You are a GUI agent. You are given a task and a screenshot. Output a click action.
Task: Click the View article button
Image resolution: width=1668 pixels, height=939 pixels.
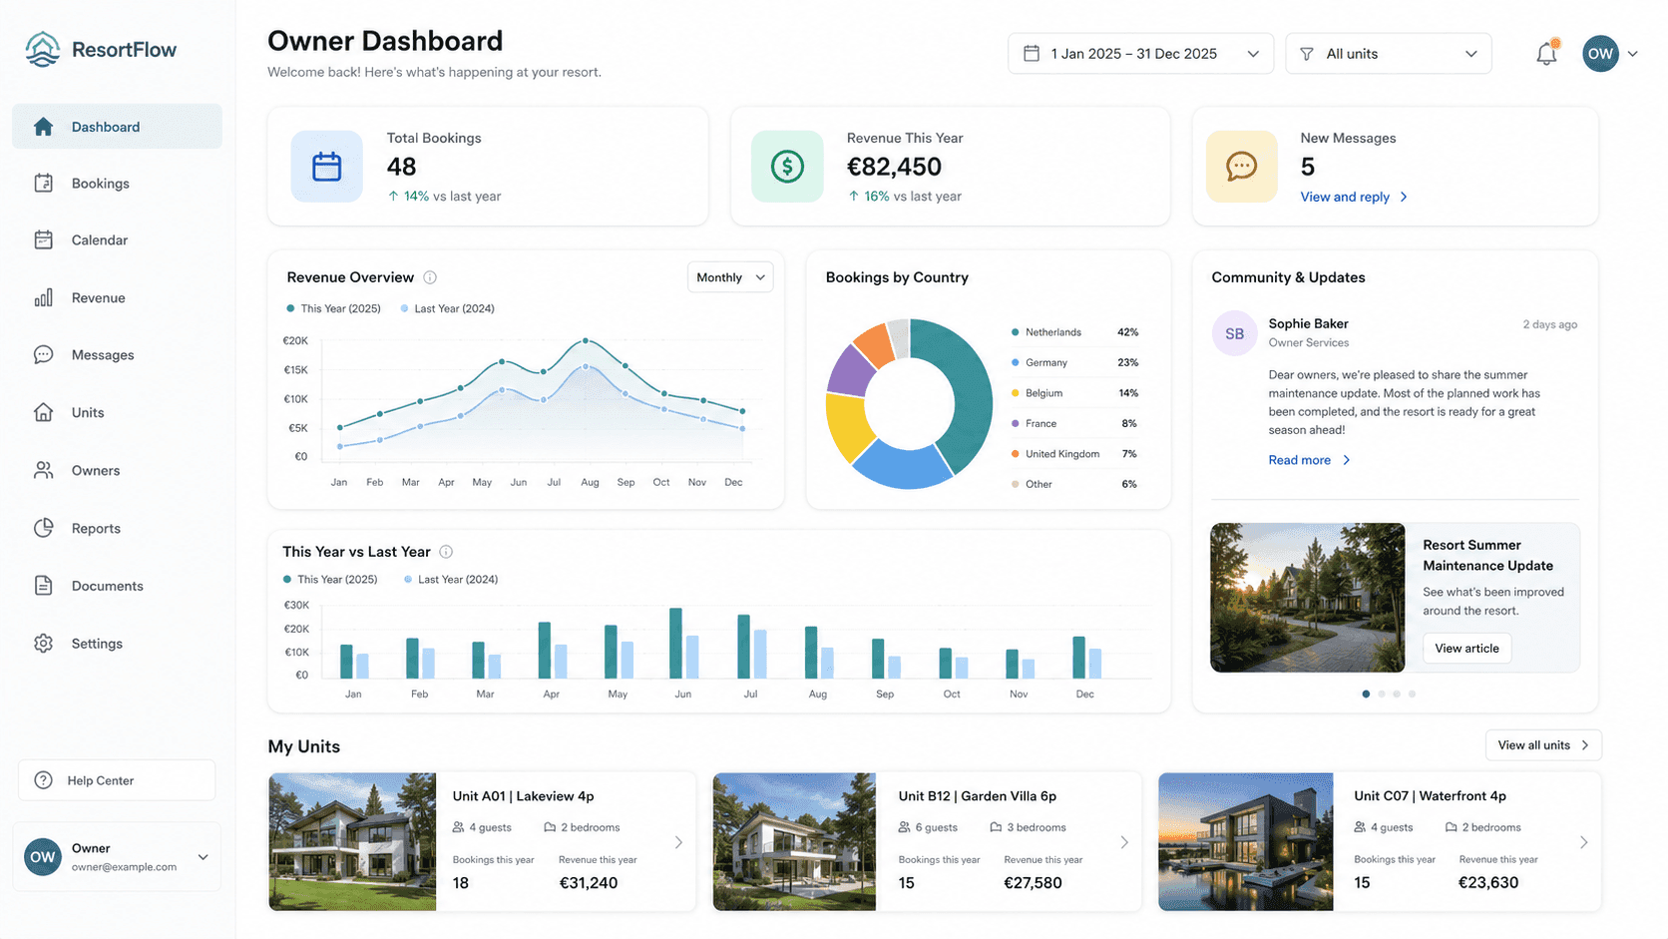[1466, 649]
